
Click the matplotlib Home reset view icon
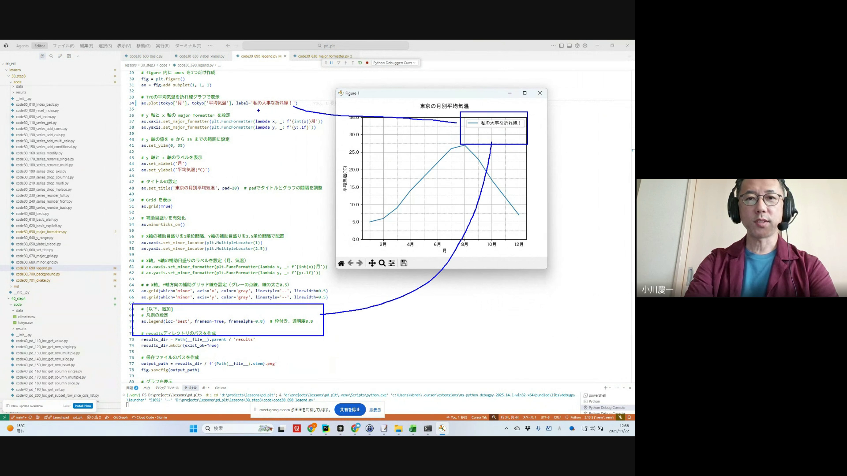coord(341,263)
